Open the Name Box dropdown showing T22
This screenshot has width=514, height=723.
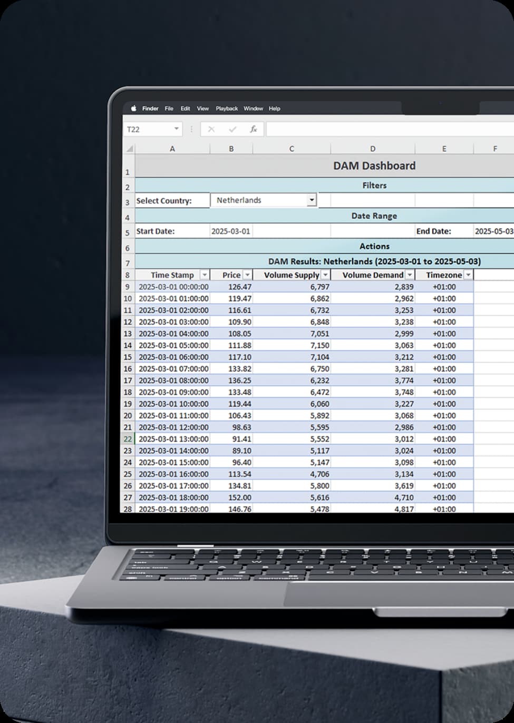click(176, 129)
